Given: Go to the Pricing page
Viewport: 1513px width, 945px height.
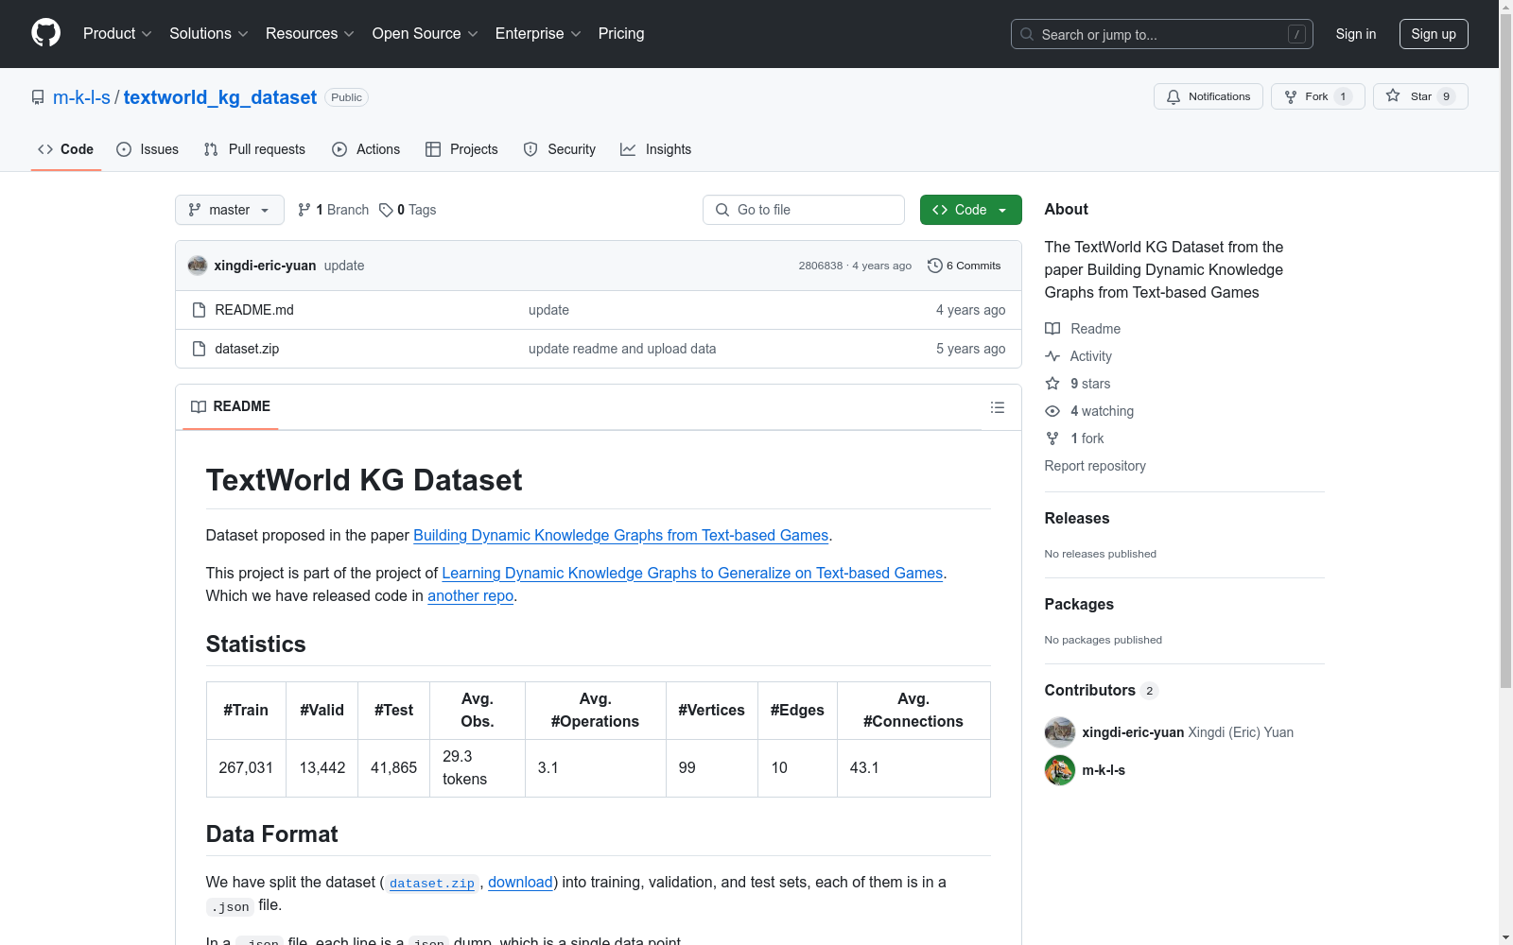Looking at the screenshot, I should point(621,34).
